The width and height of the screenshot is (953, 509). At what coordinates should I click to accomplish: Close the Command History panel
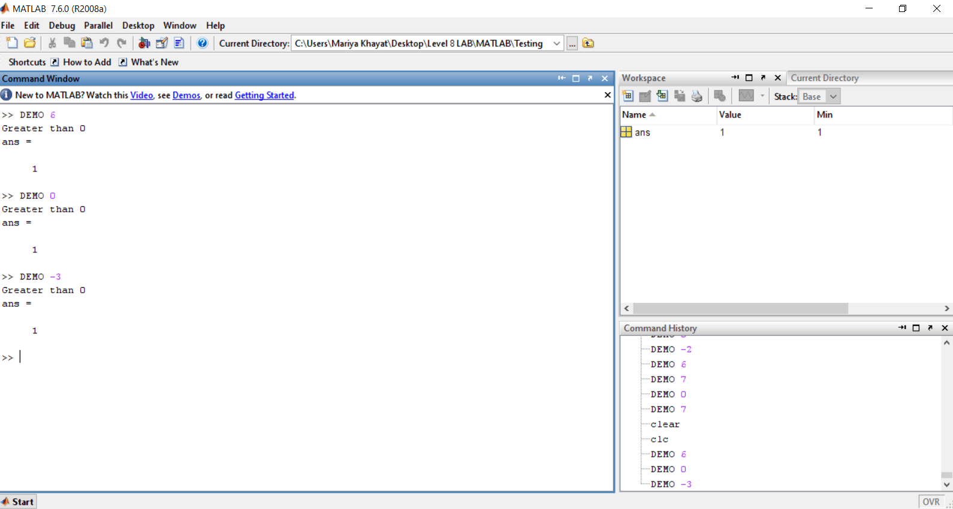945,328
